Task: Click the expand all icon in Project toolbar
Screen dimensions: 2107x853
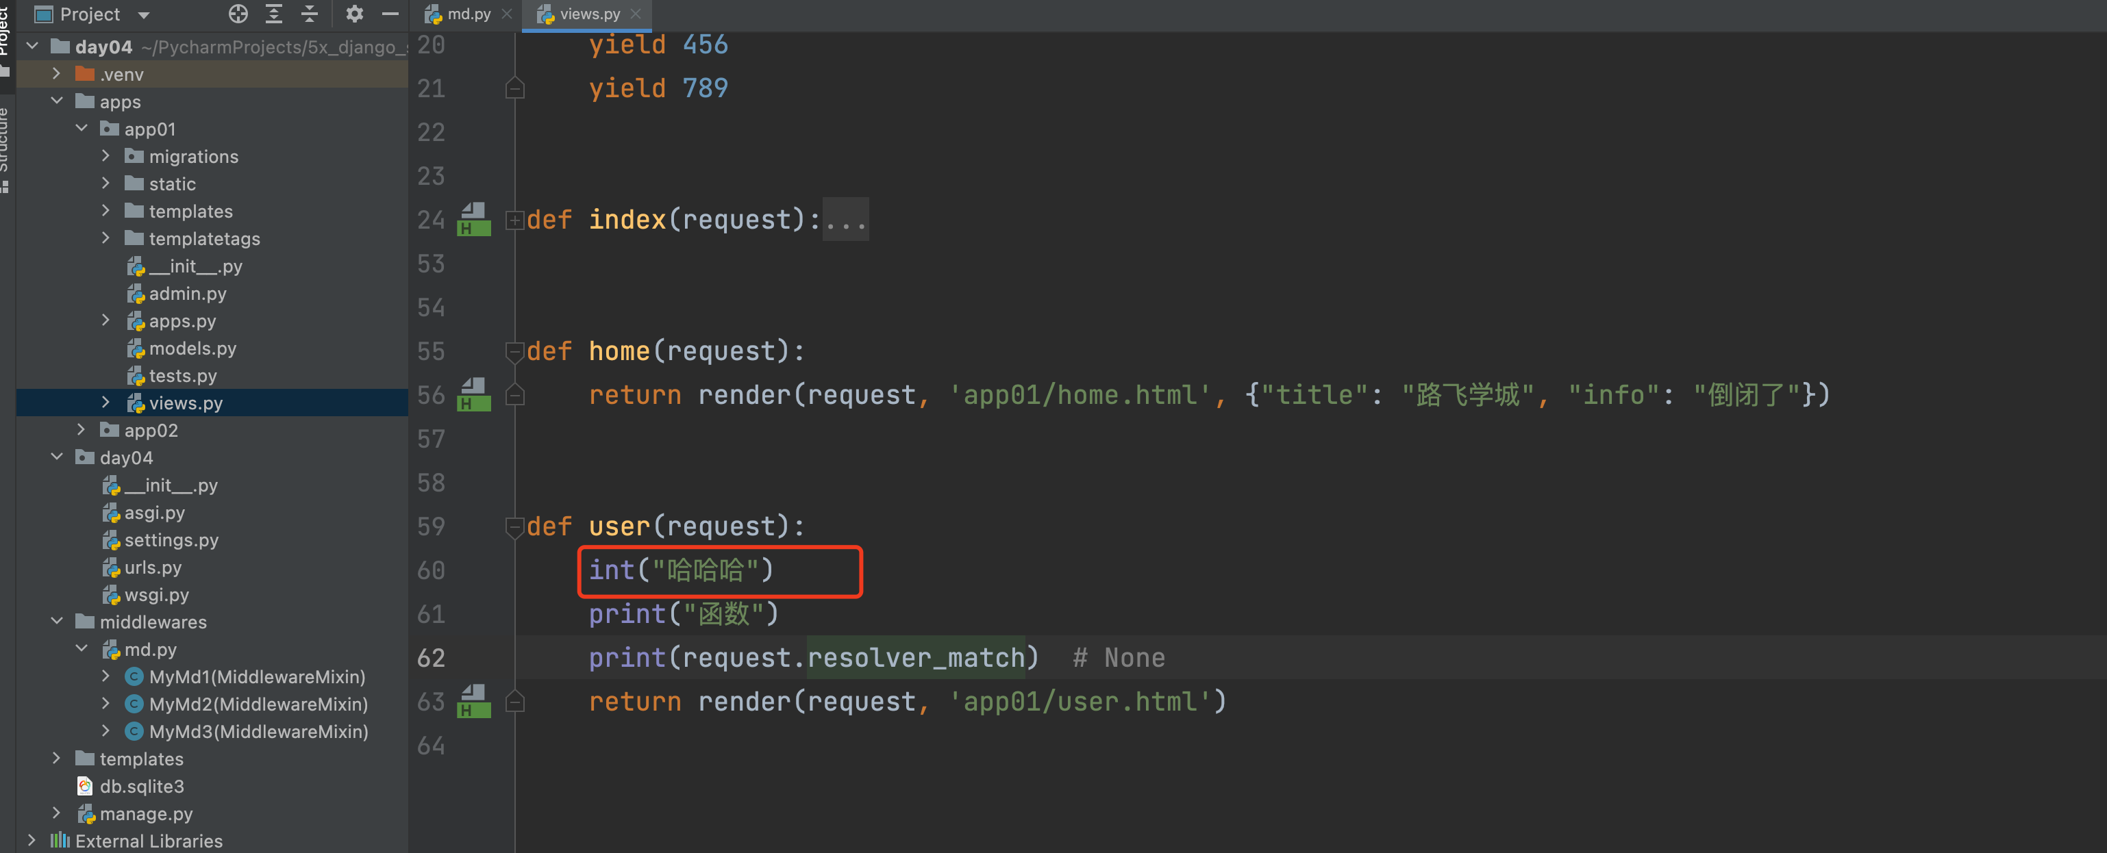Action: click(x=274, y=14)
